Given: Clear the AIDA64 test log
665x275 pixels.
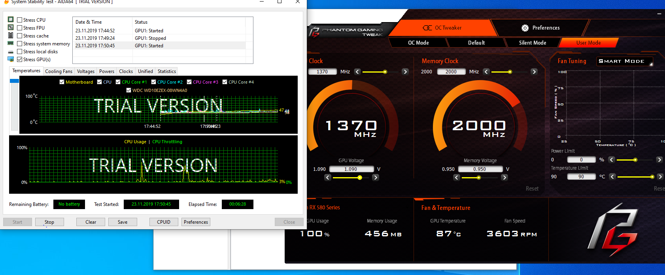Looking at the screenshot, I should tap(91, 222).
